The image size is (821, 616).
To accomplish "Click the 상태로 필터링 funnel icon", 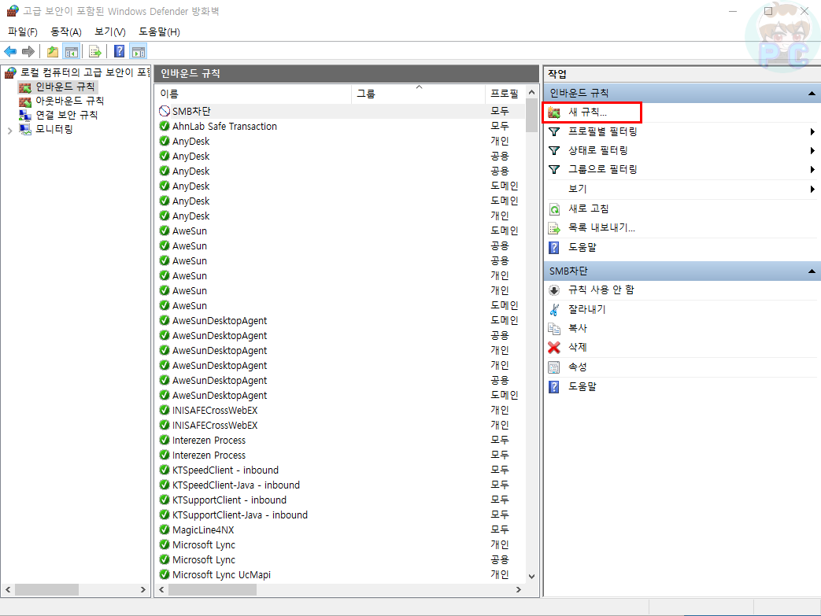I will coord(554,151).
